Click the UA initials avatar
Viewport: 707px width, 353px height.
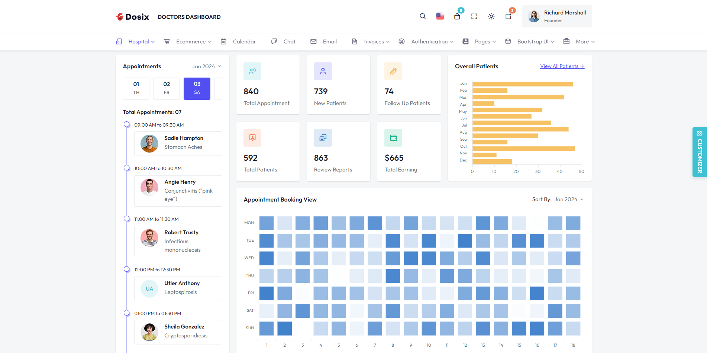click(149, 289)
